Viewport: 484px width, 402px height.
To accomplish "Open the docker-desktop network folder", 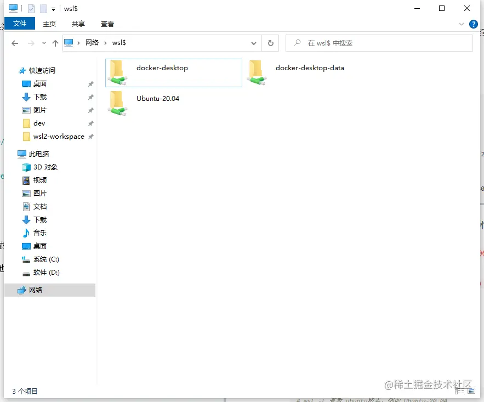I will tap(173, 73).
